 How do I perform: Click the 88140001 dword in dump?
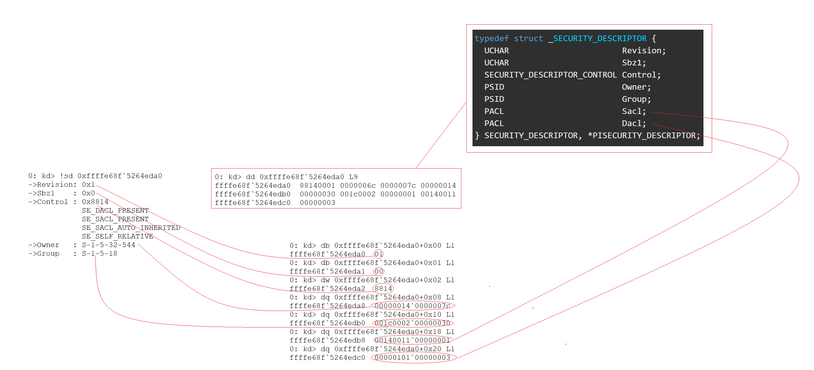[x=317, y=185]
